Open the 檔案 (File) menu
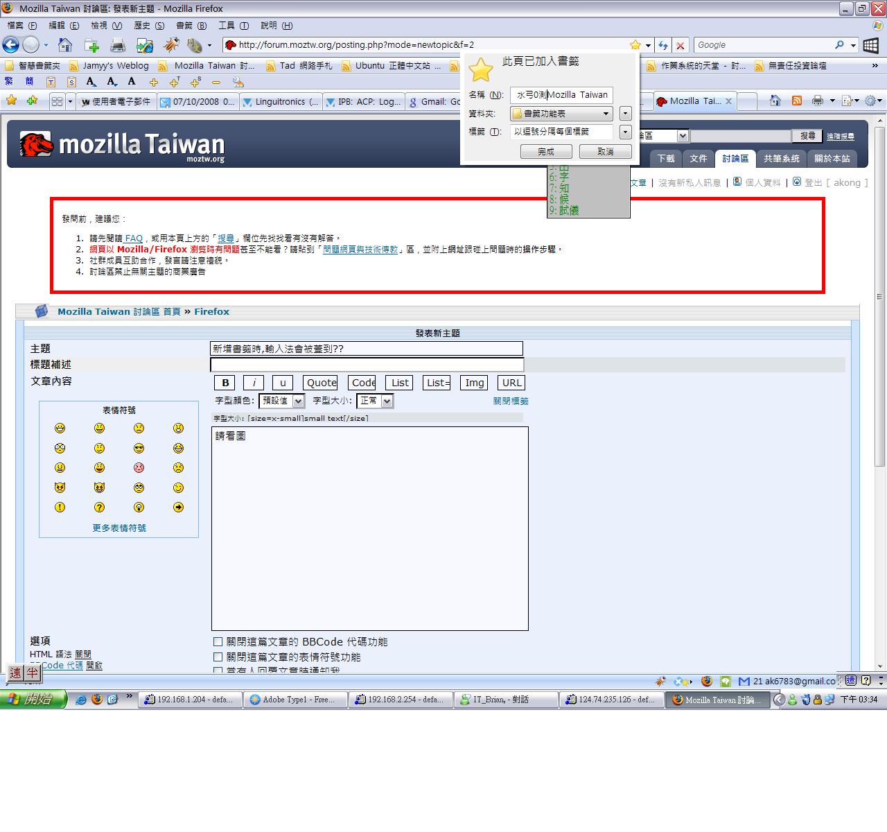 point(21,26)
